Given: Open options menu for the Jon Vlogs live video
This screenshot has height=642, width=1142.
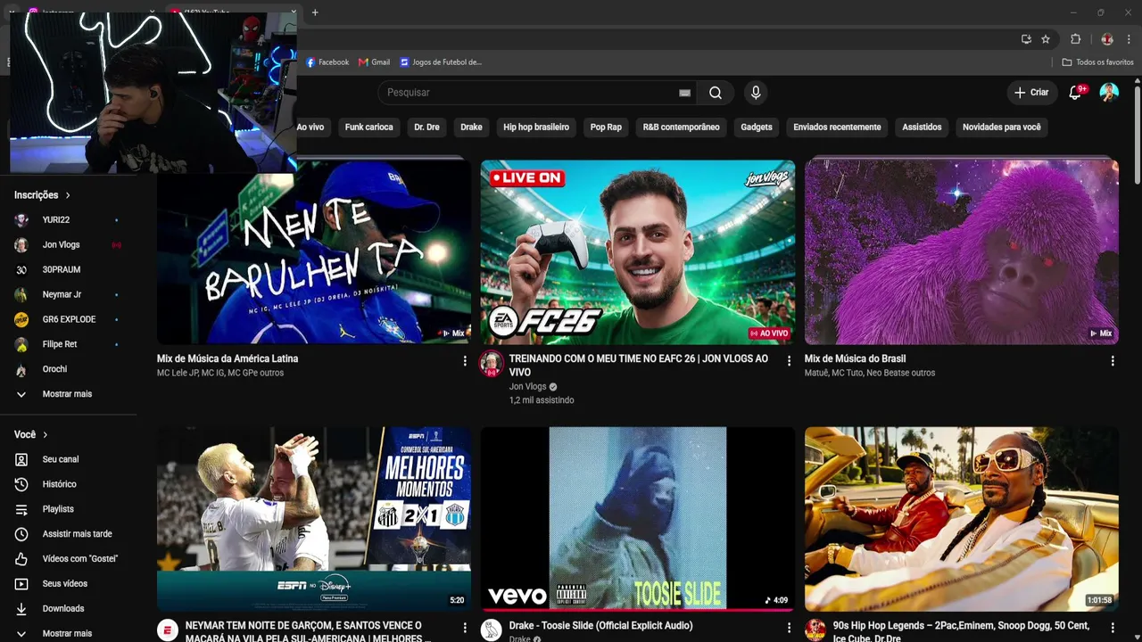Looking at the screenshot, I should tap(789, 361).
